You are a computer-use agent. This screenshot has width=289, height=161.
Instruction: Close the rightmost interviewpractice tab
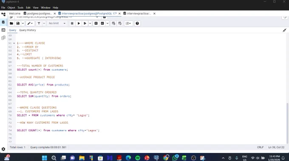click(x=154, y=14)
